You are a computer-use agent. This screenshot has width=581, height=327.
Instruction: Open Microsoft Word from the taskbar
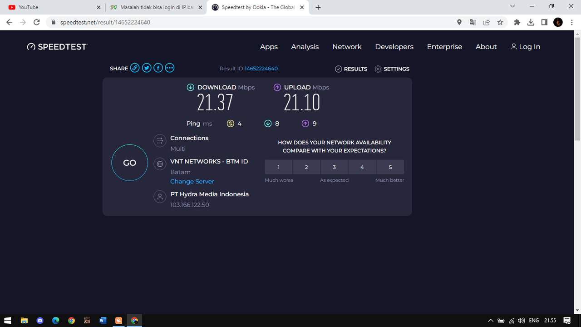(103, 321)
